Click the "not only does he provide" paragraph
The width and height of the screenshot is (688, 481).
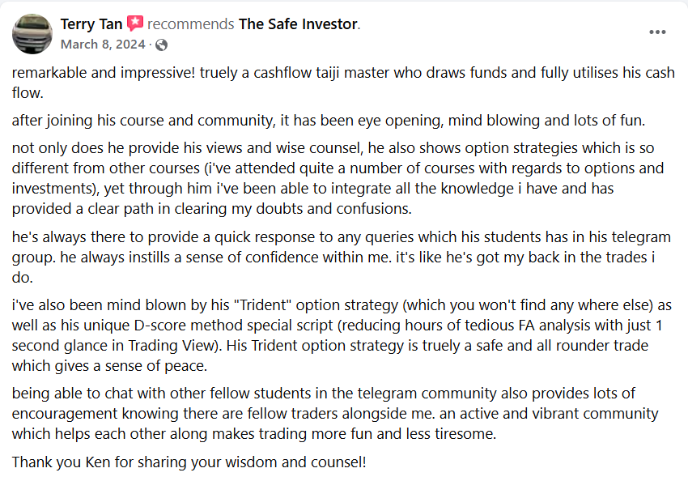point(338,178)
